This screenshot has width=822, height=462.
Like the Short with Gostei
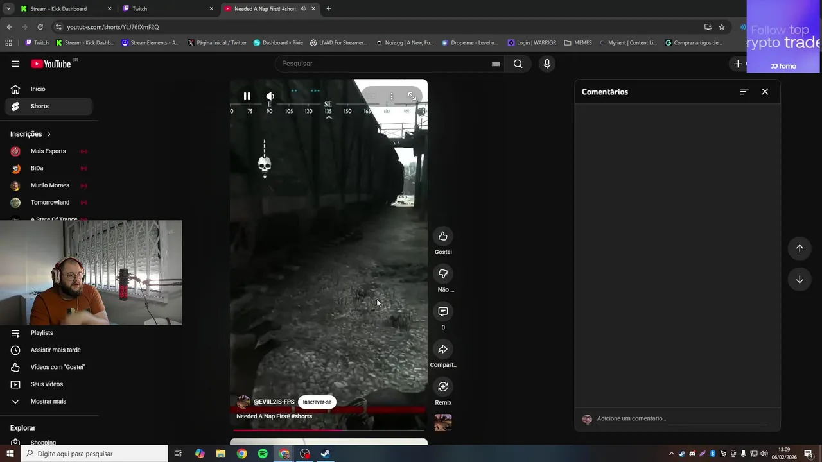443,236
